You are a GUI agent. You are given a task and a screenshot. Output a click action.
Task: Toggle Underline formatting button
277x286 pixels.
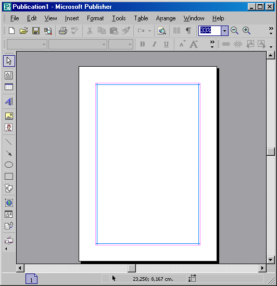[x=166, y=44]
